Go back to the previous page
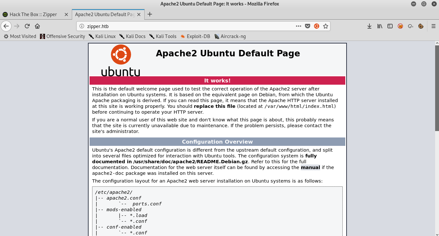This screenshot has height=236, width=439. pos(6,26)
